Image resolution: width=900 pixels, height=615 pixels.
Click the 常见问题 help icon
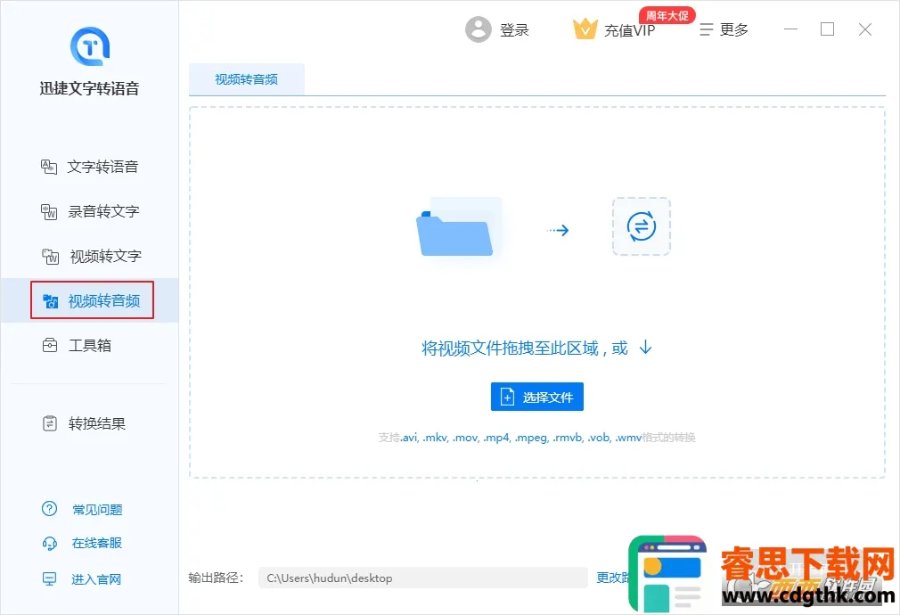(x=50, y=510)
